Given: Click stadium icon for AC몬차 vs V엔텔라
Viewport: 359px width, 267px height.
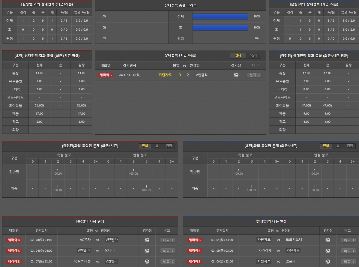Looking at the screenshot, I should point(147,240).
